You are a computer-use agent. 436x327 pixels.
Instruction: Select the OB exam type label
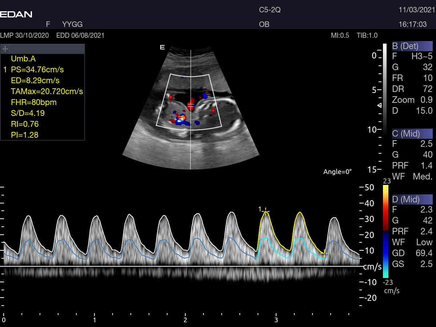[264, 25]
